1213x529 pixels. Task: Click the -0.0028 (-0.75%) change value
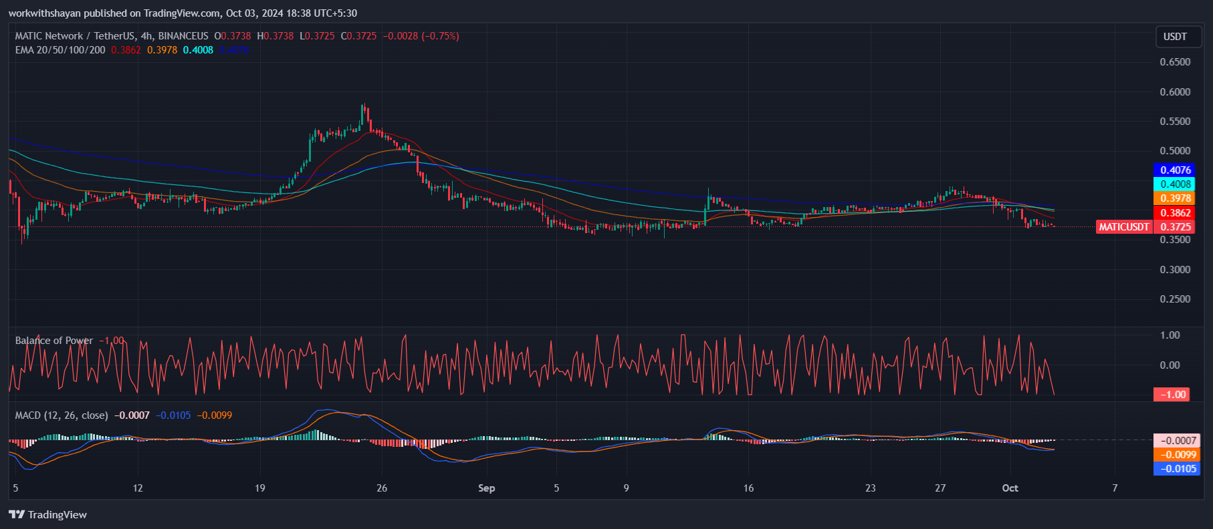(421, 36)
